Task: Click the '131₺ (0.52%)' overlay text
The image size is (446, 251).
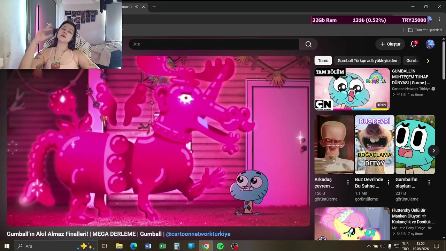Action: point(369,20)
